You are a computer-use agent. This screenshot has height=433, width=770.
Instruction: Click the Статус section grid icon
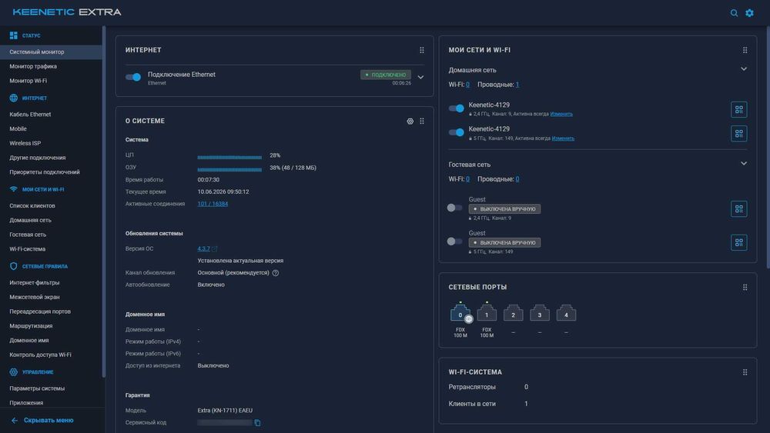13,35
